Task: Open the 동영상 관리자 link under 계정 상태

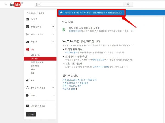Action: coord(75,31)
